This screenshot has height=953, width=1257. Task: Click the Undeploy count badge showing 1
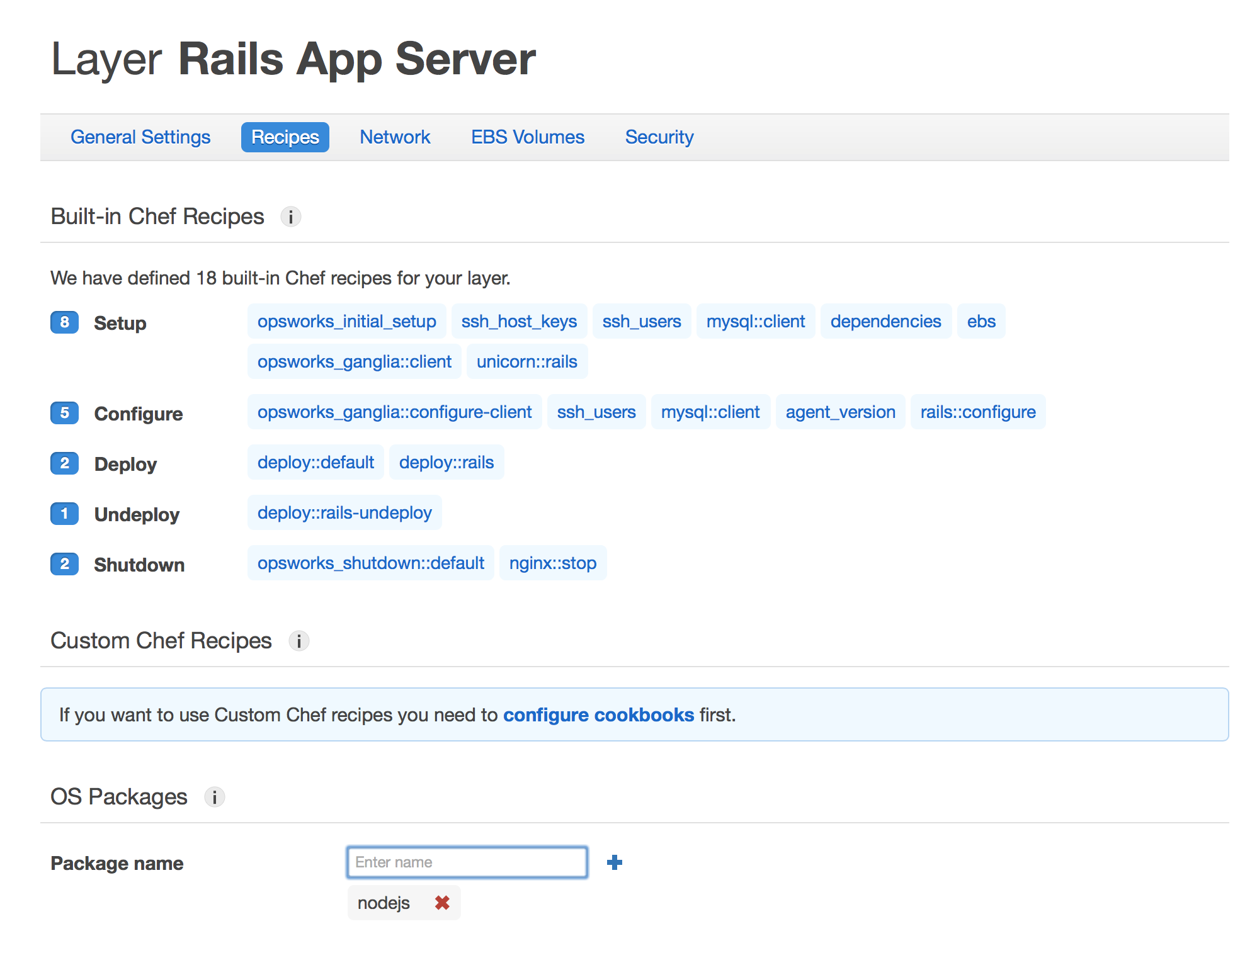tap(64, 514)
